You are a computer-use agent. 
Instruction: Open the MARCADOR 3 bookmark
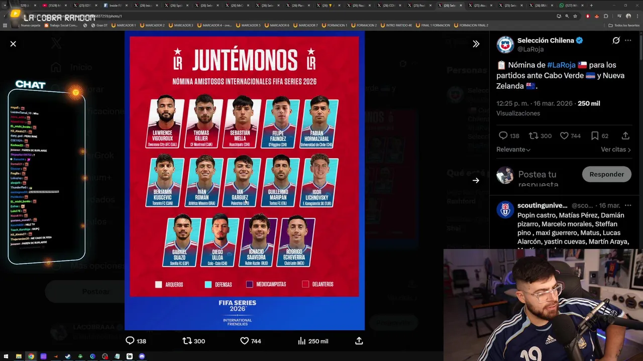click(x=180, y=25)
